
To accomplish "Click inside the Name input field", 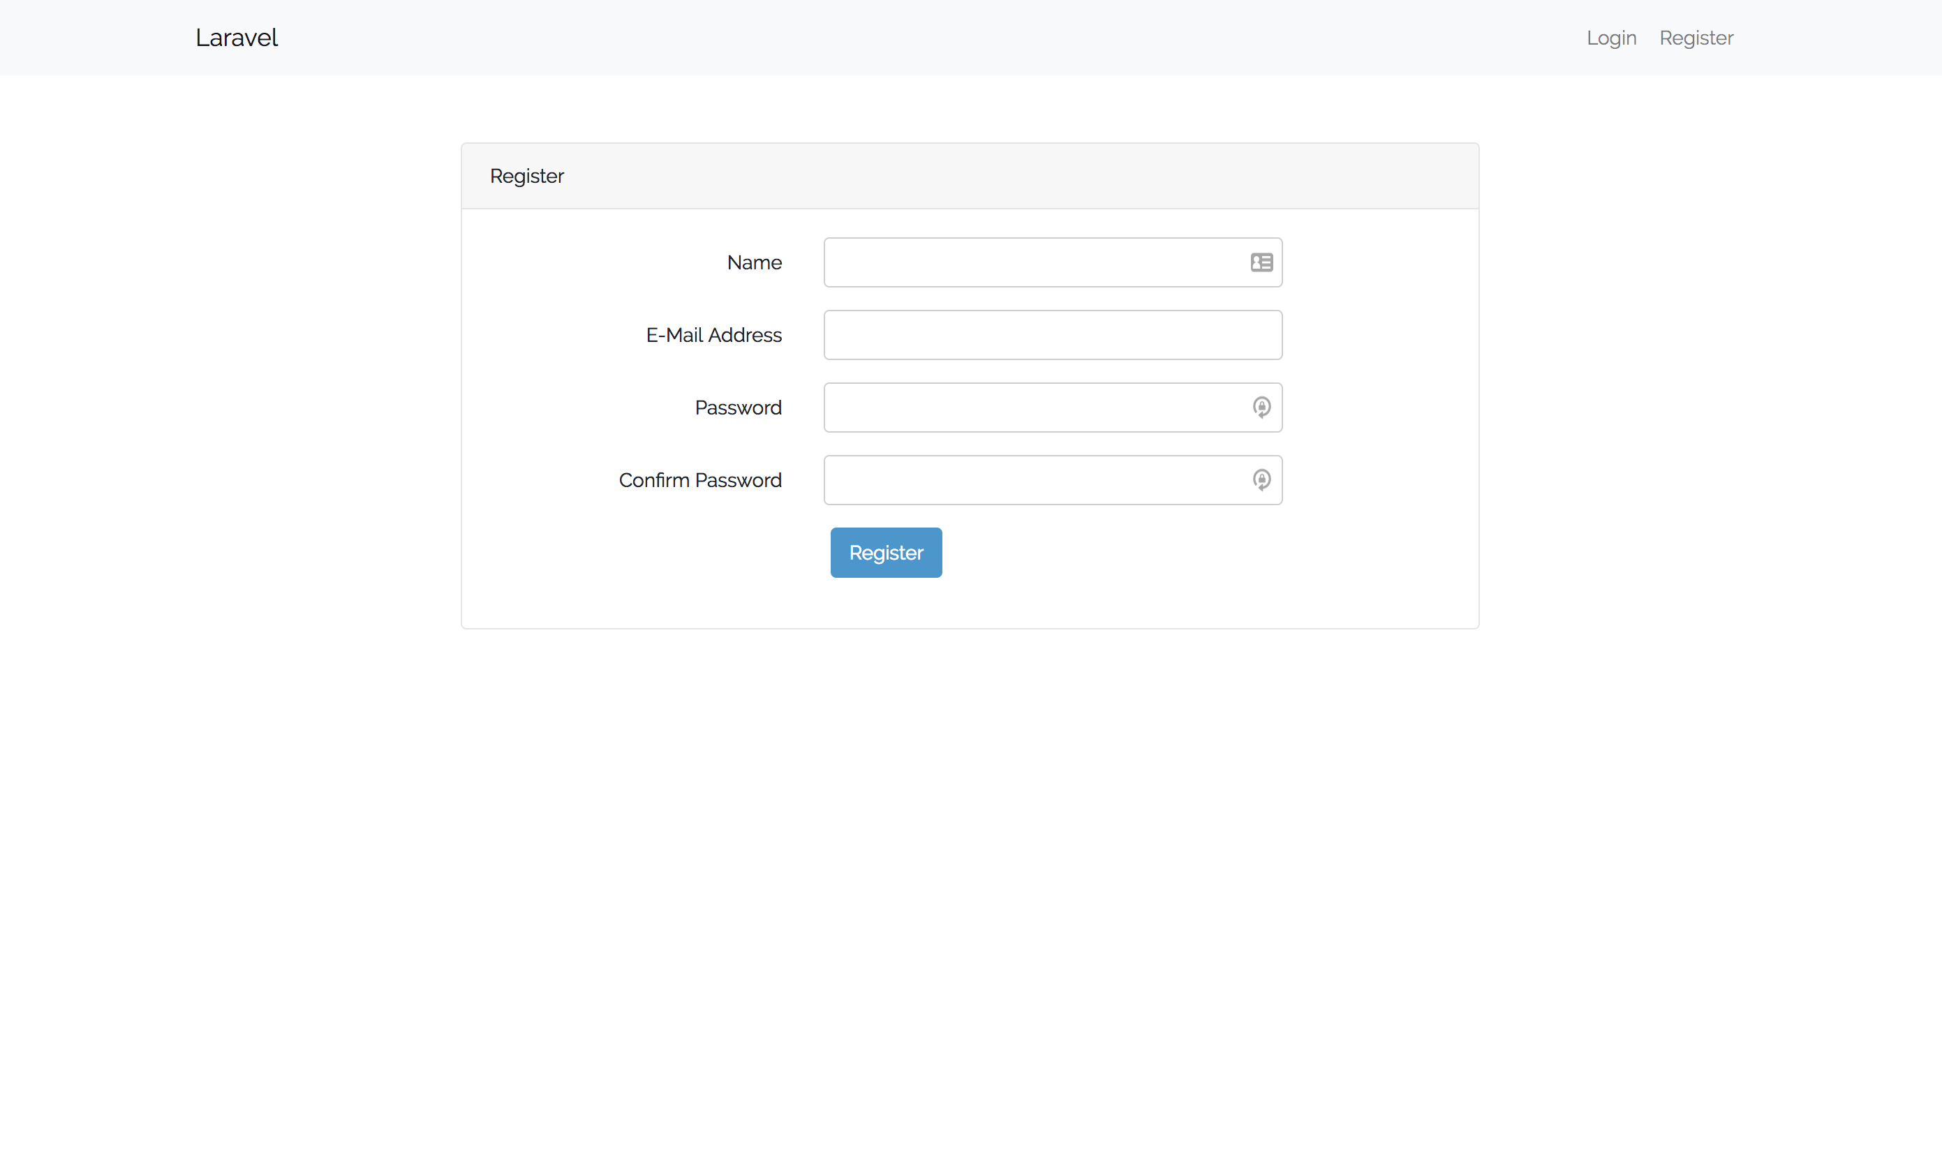I will pyautogui.click(x=1014, y=262).
